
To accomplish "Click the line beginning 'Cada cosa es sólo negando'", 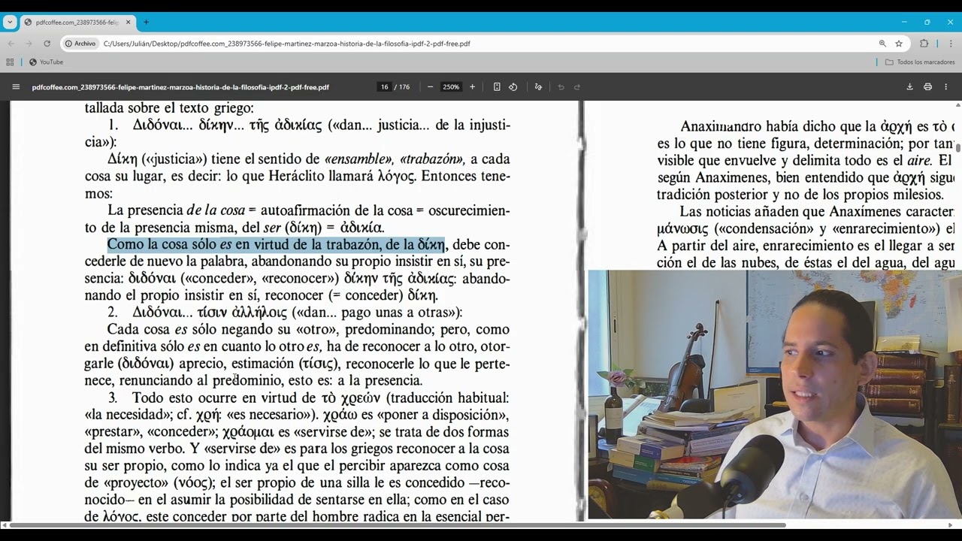I will [x=308, y=329].
